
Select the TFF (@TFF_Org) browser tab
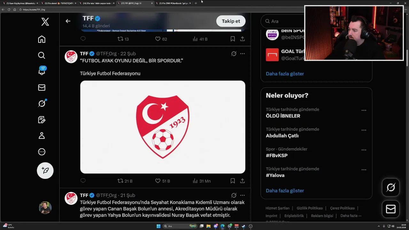[x=135, y=3]
